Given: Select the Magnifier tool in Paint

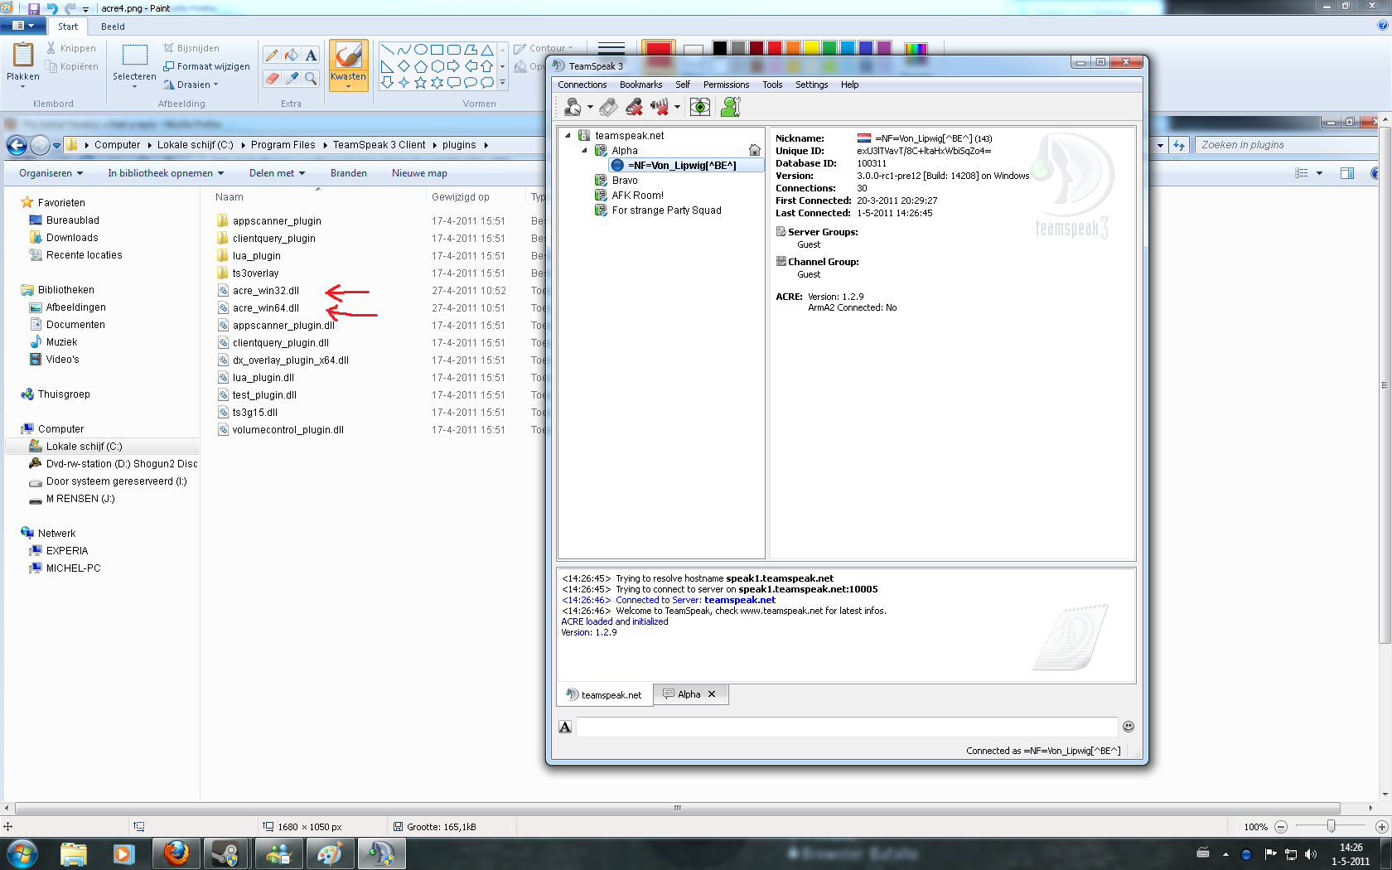Looking at the screenshot, I should (311, 78).
